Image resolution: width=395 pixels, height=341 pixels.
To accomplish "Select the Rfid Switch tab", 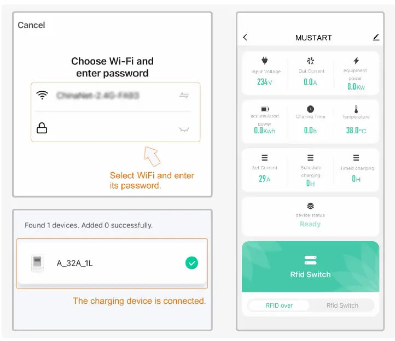I will 342,305.
